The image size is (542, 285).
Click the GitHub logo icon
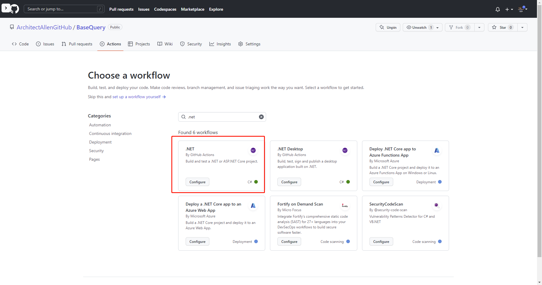pyautogui.click(x=15, y=9)
